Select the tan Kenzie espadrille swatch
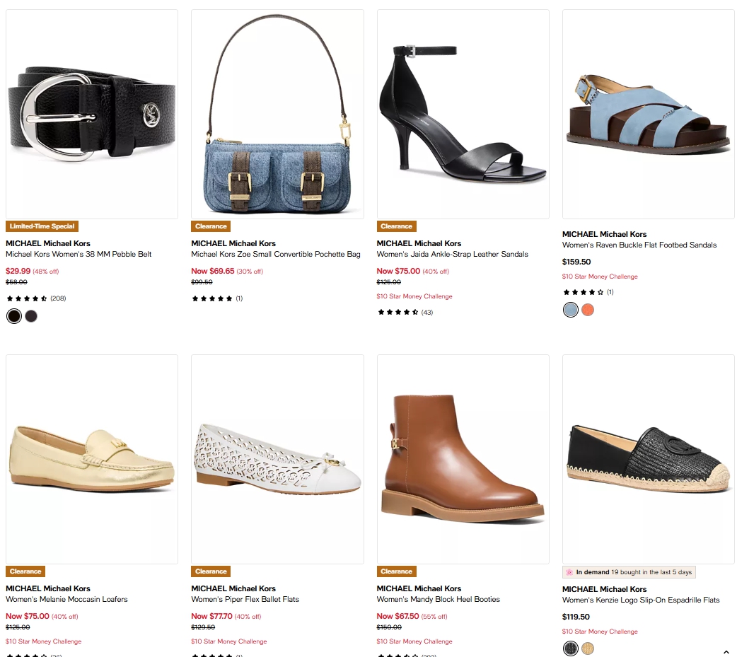The width and height of the screenshot is (737, 657). coord(588,649)
